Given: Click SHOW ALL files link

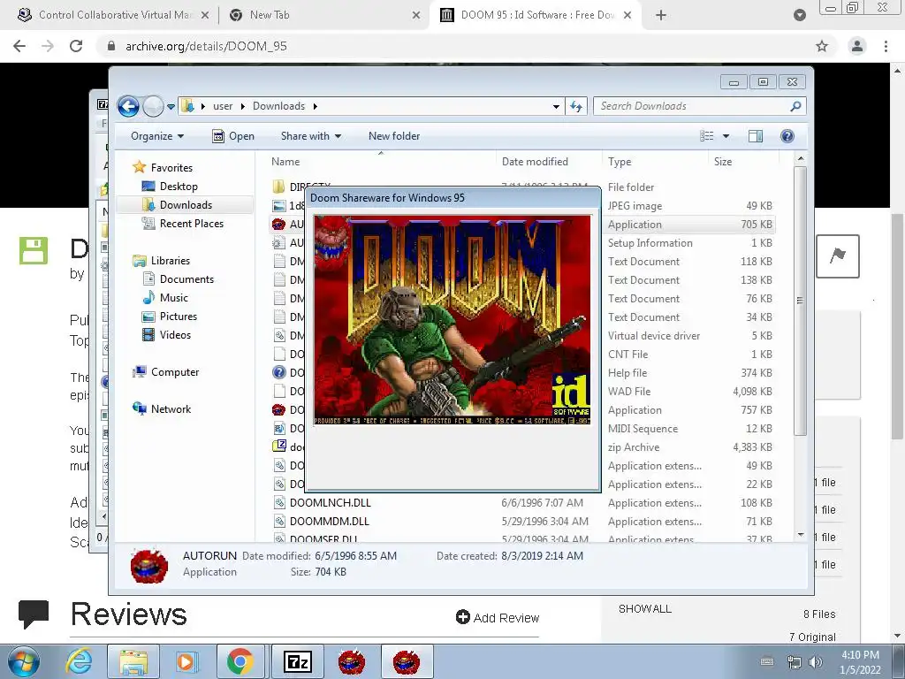Looking at the screenshot, I should coord(644,609).
